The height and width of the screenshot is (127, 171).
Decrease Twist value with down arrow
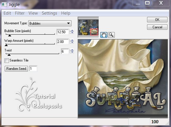point(72,52)
